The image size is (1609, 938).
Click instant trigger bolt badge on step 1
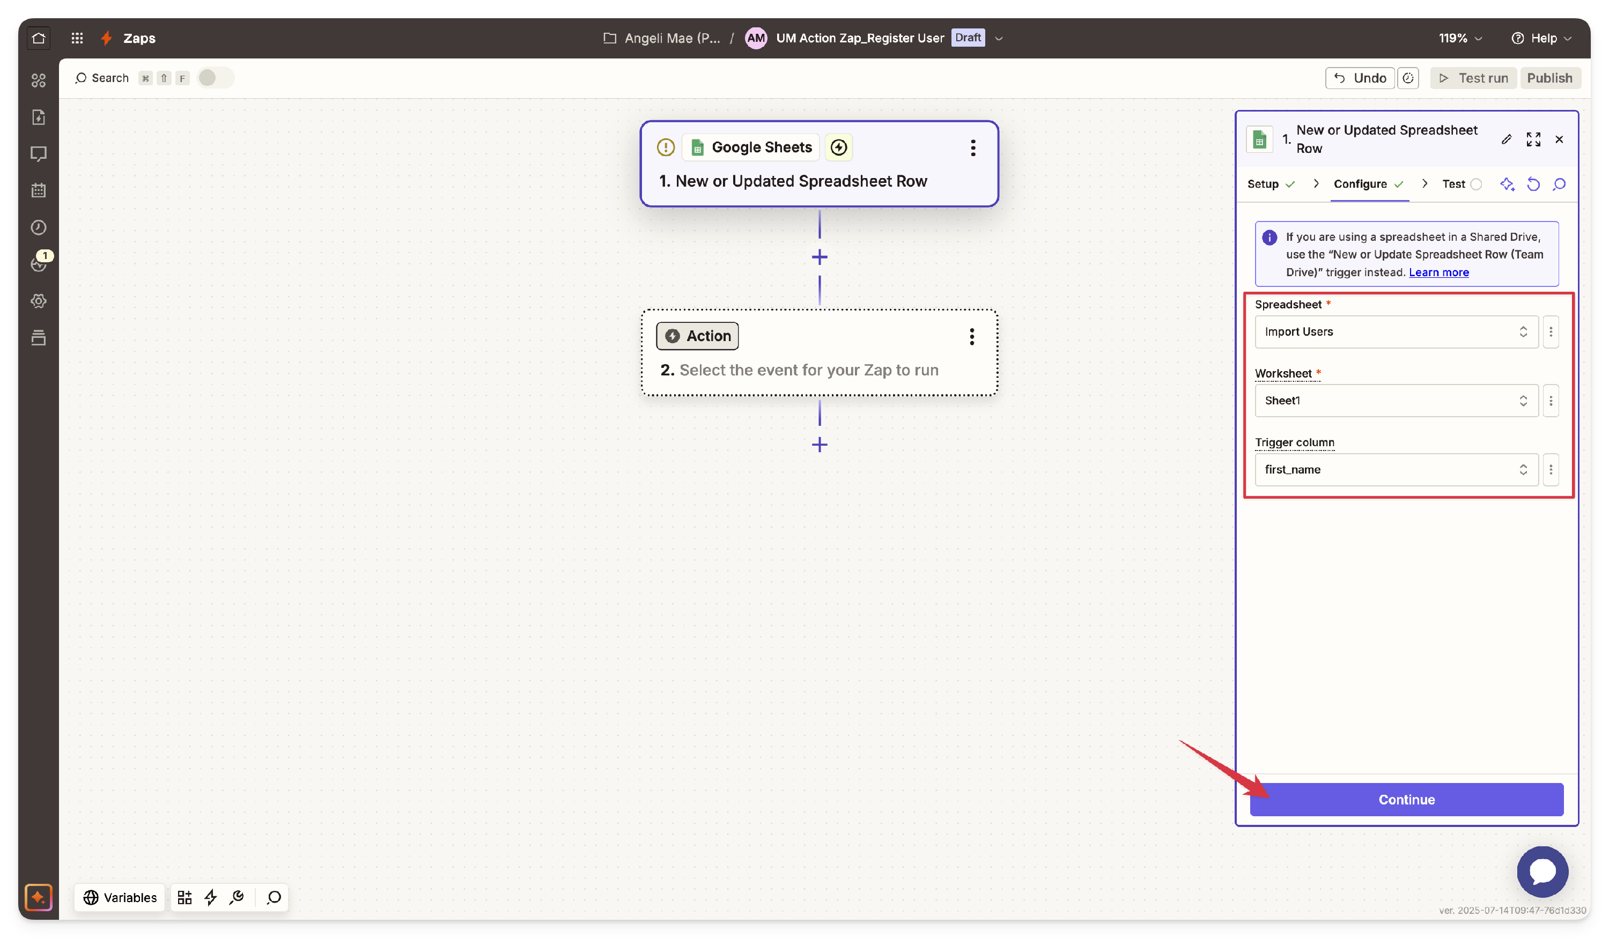tap(838, 147)
